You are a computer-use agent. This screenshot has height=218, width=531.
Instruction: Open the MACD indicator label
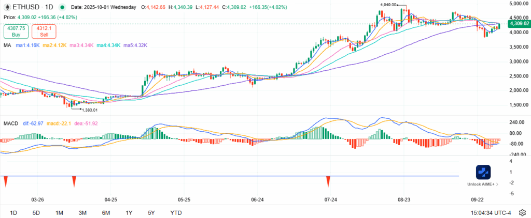pyautogui.click(x=11, y=123)
